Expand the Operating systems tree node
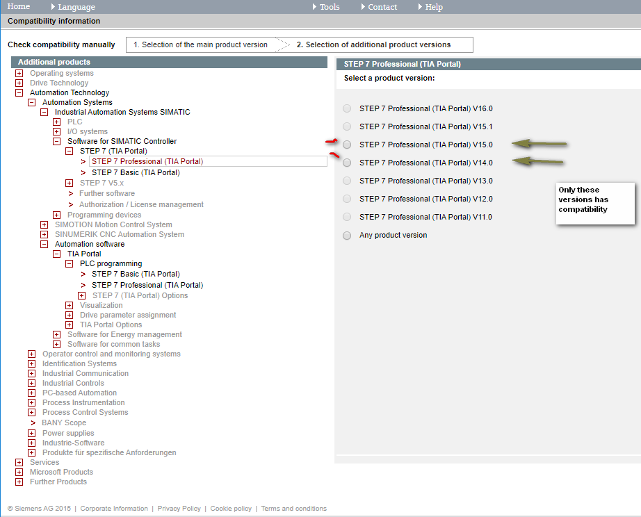This screenshot has width=641, height=517. [x=19, y=73]
